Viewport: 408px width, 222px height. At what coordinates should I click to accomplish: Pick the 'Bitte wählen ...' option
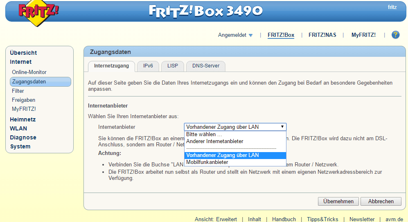pos(204,135)
